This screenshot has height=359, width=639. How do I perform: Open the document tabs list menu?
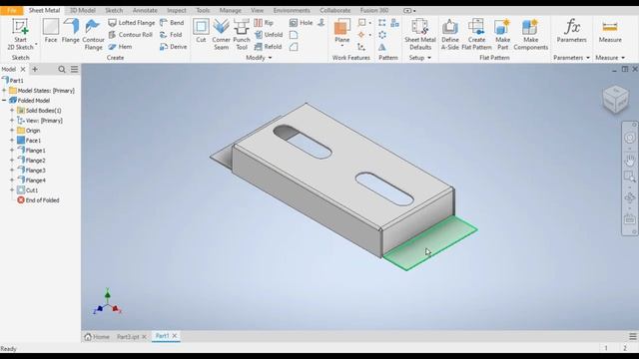[x=632, y=337]
